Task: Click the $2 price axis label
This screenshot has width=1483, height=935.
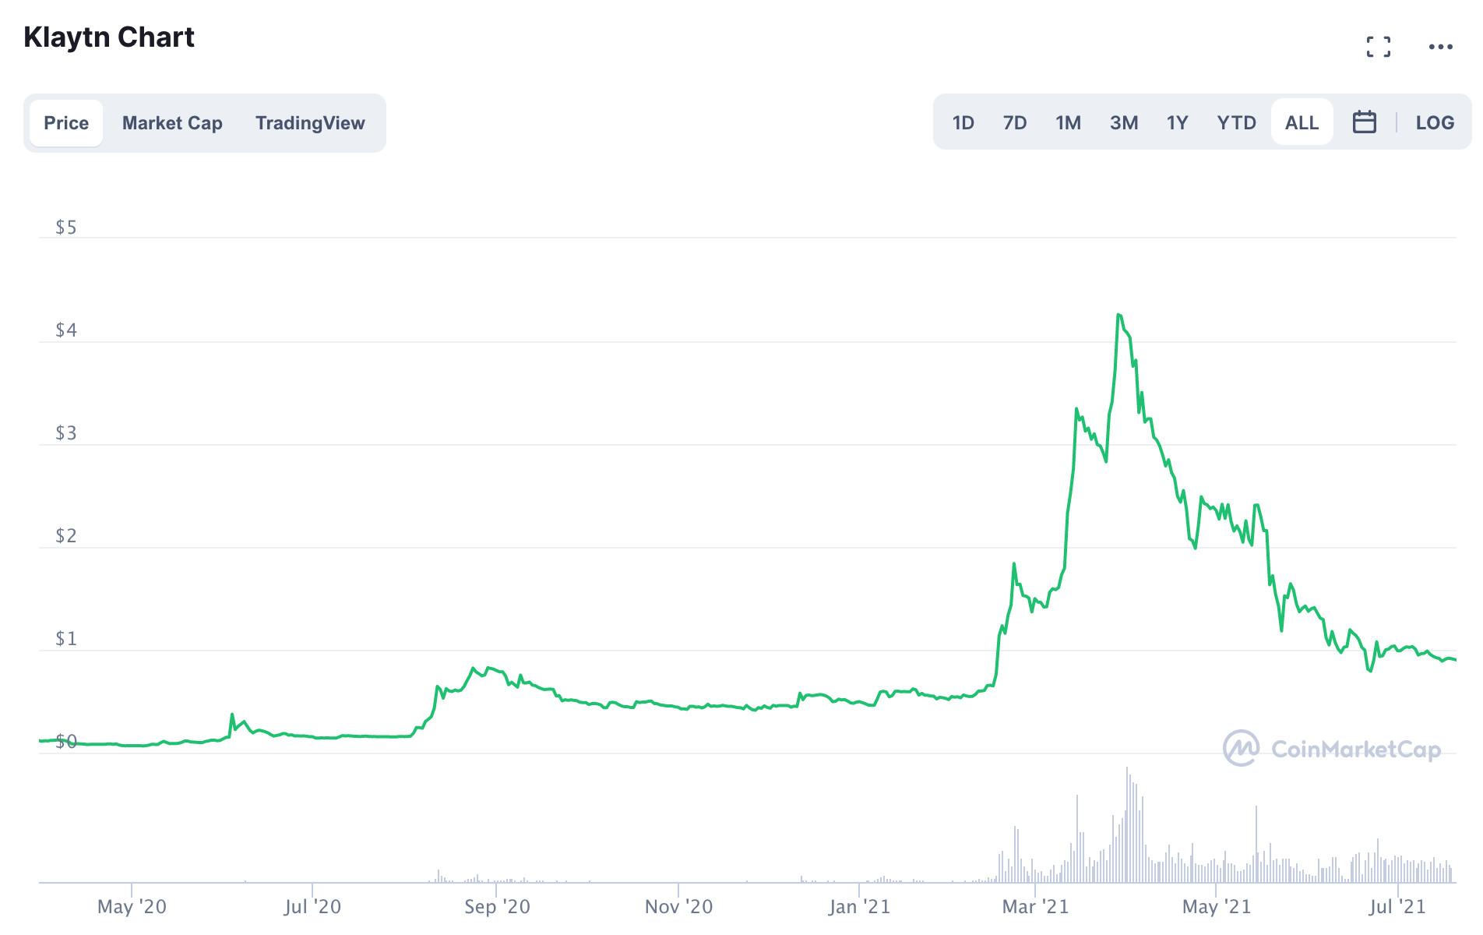Action: (x=66, y=535)
